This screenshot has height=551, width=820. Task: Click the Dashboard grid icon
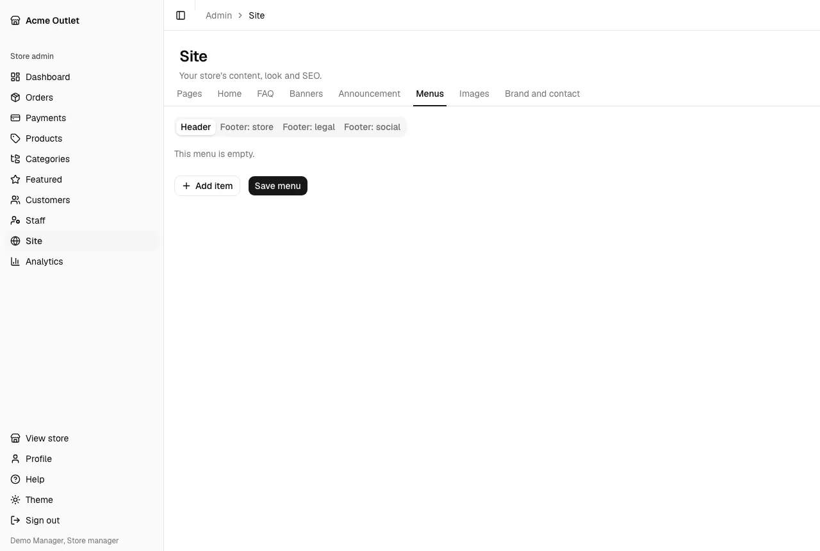[15, 77]
